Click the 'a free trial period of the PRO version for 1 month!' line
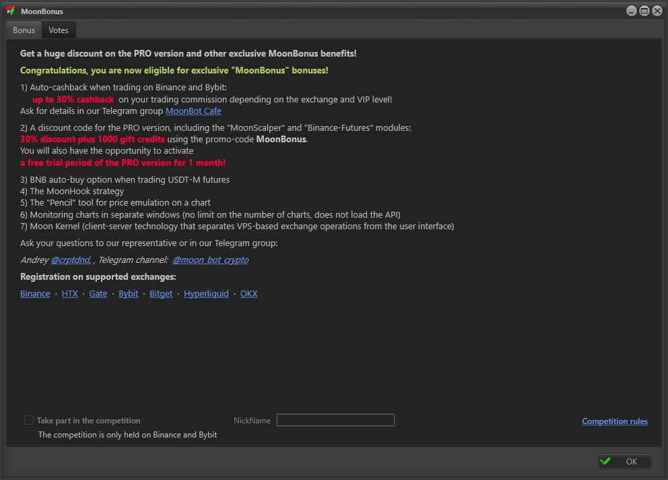Image resolution: width=668 pixels, height=480 pixels. pyautogui.click(x=123, y=162)
